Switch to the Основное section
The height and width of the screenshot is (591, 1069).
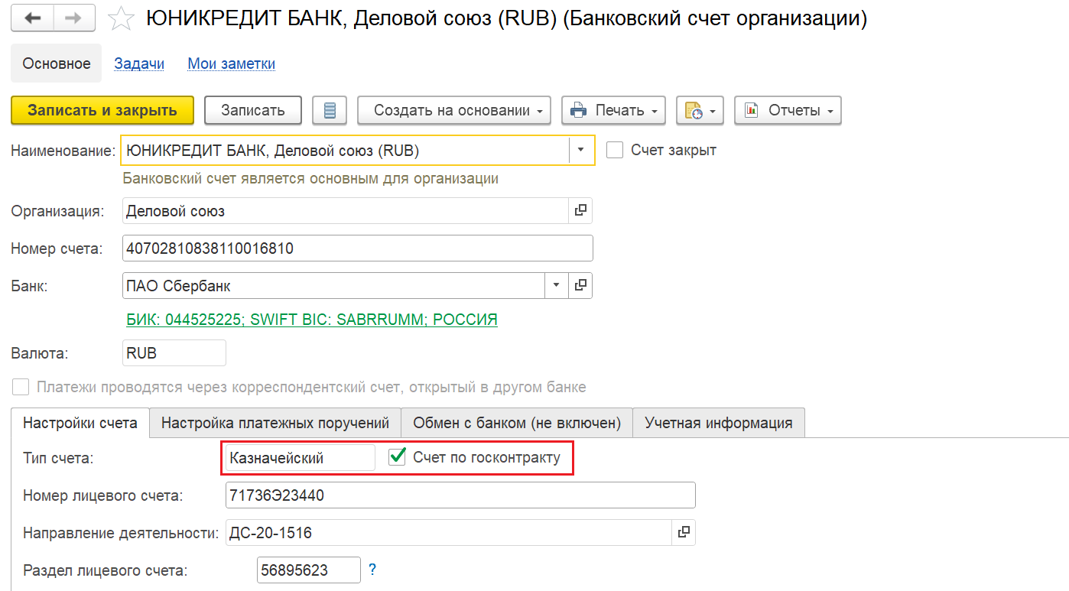[57, 63]
